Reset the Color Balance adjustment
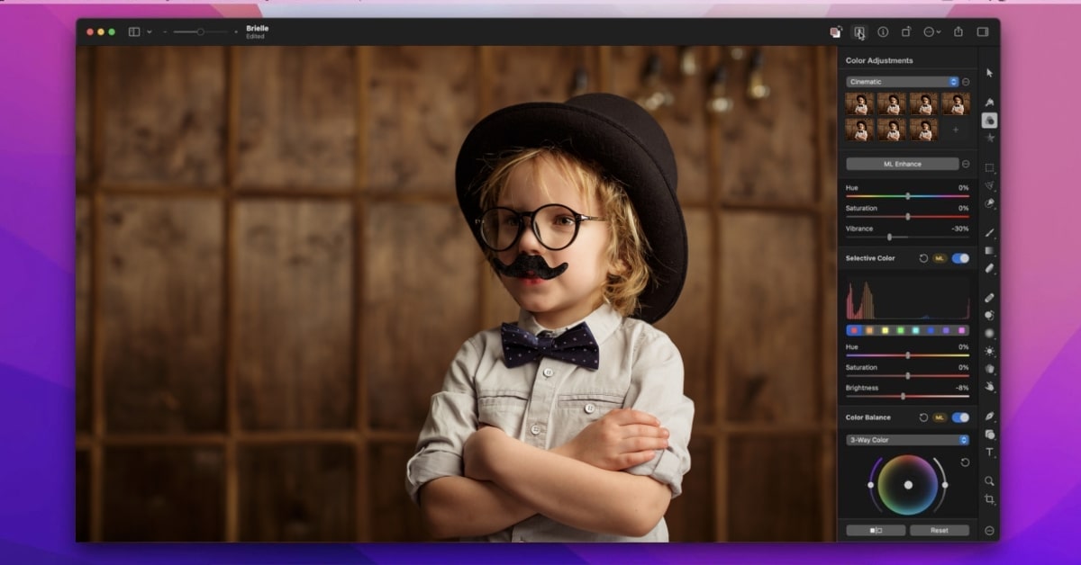This screenshot has width=1081, height=565. (x=923, y=417)
